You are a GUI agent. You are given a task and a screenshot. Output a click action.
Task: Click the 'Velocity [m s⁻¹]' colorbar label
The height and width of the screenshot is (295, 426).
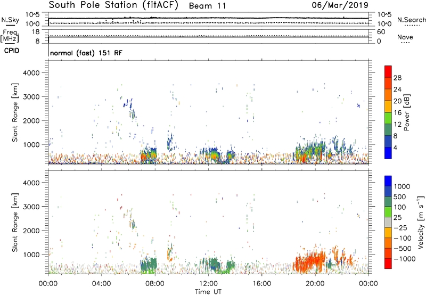click(421, 222)
